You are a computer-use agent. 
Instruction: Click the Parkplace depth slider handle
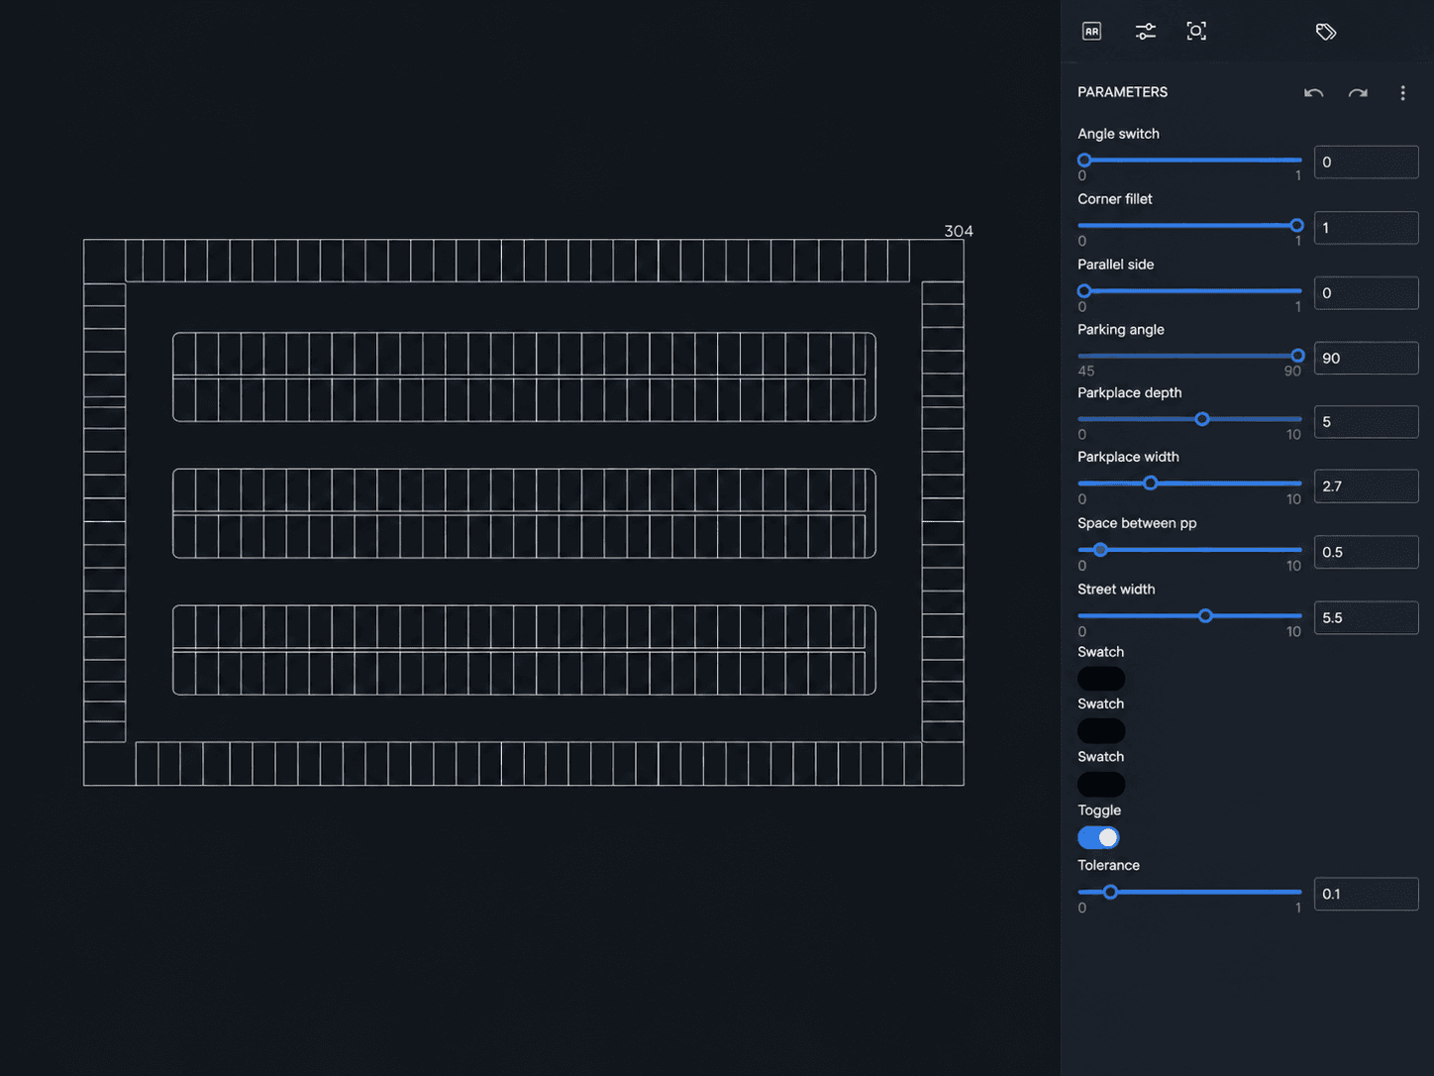(1202, 419)
